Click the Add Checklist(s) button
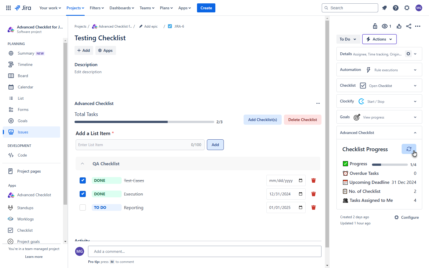The image size is (429, 268). [262, 119]
